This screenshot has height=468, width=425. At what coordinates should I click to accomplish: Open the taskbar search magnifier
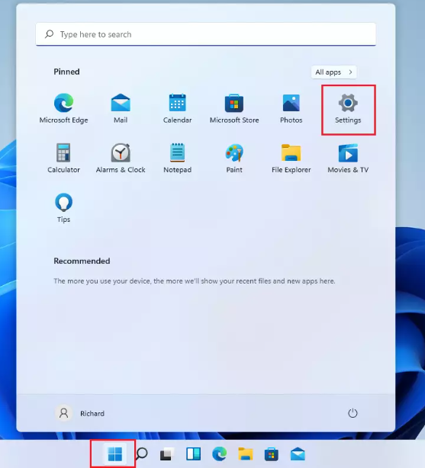[141, 454]
